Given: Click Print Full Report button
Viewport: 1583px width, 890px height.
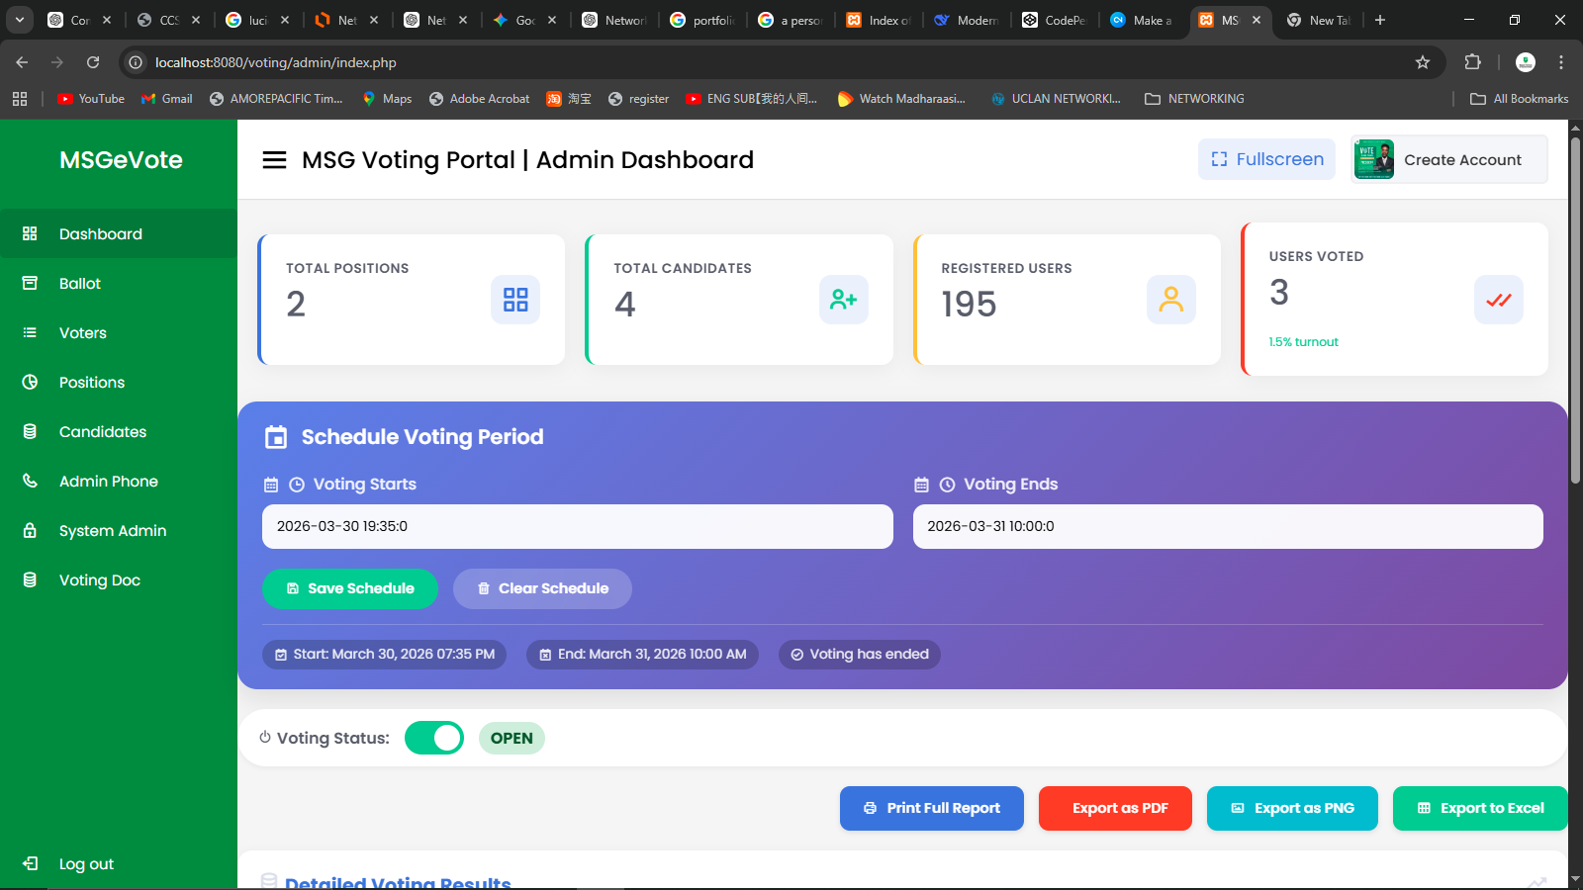Looking at the screenshot, I should click(932, 808).
